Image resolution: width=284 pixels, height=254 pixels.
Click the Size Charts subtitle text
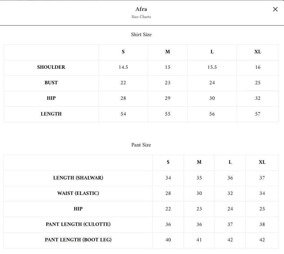point(141,17)
